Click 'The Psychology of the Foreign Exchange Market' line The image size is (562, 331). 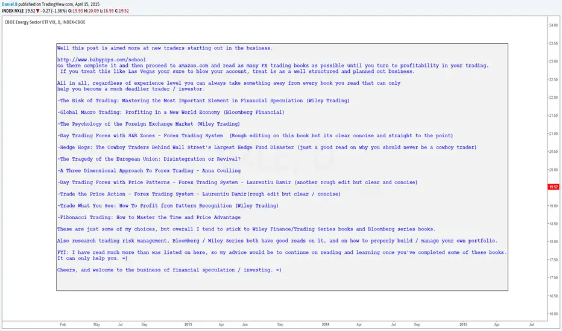click(x=148, y=124)
